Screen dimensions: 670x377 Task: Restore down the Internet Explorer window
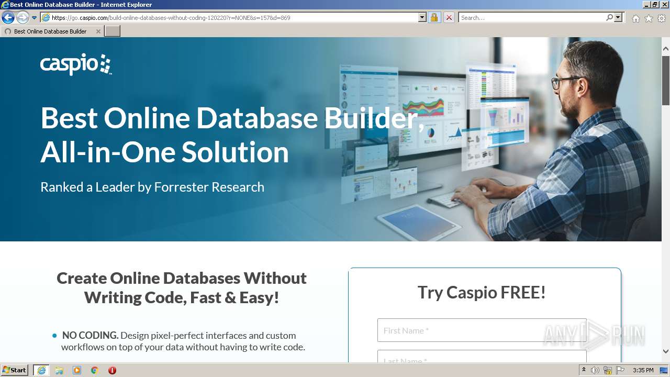pyautogui.click(x=655, y=5)
